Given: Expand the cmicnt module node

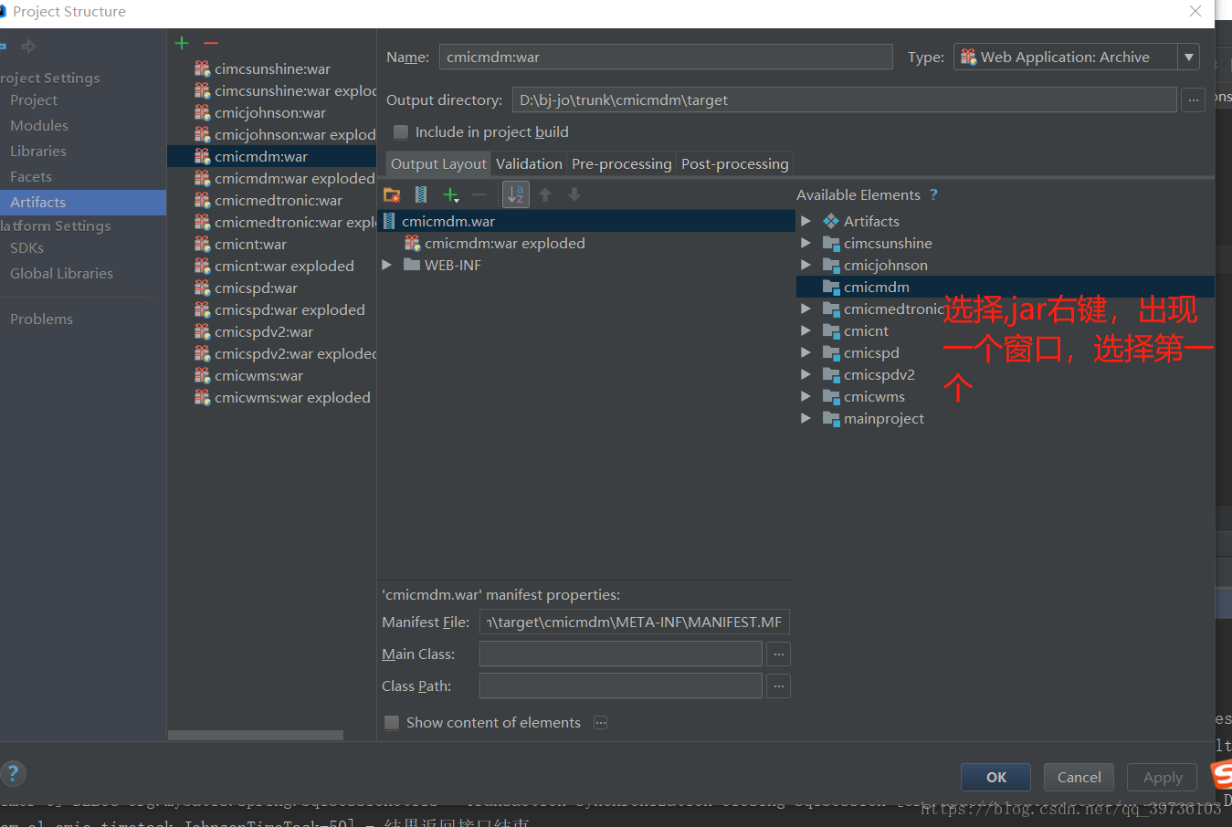Looking at the screenshot, I should (806, 330).
